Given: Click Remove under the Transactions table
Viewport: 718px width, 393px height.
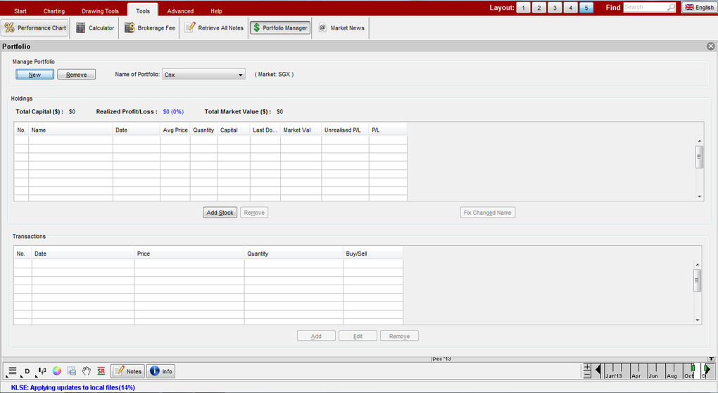Looking at the screenshot, I should (x=399, y=336).
